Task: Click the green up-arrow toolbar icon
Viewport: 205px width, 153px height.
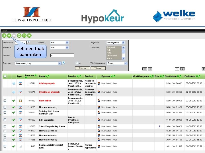Action: click(4, 35)
